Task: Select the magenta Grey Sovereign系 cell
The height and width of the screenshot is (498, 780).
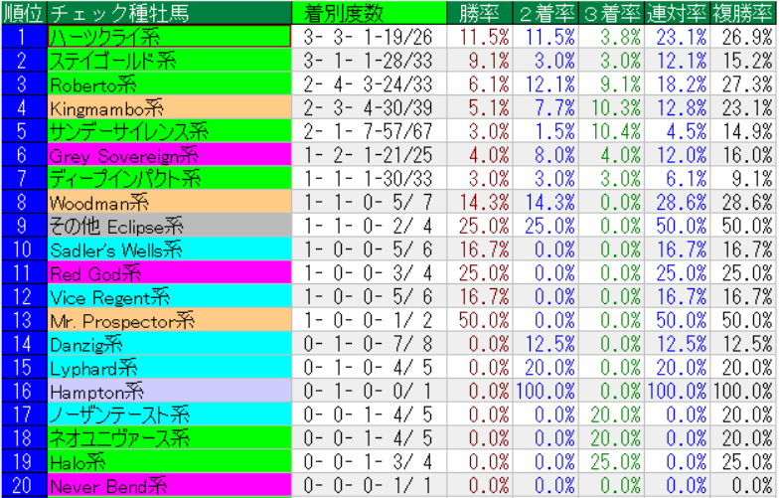Action: [169, 154]
